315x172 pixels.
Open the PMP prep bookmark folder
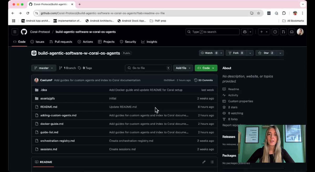tap(158, 21)
